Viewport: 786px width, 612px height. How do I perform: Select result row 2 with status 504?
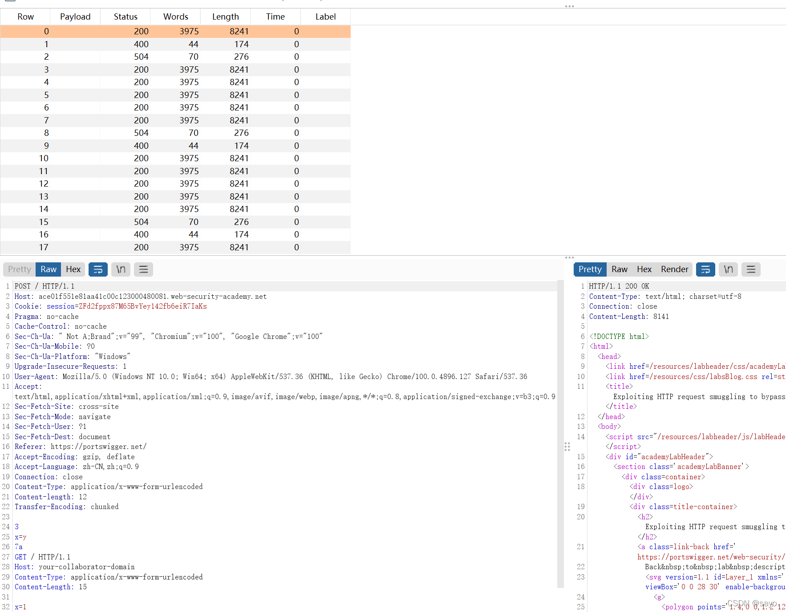pyautogui.click(x=175, y=57)
